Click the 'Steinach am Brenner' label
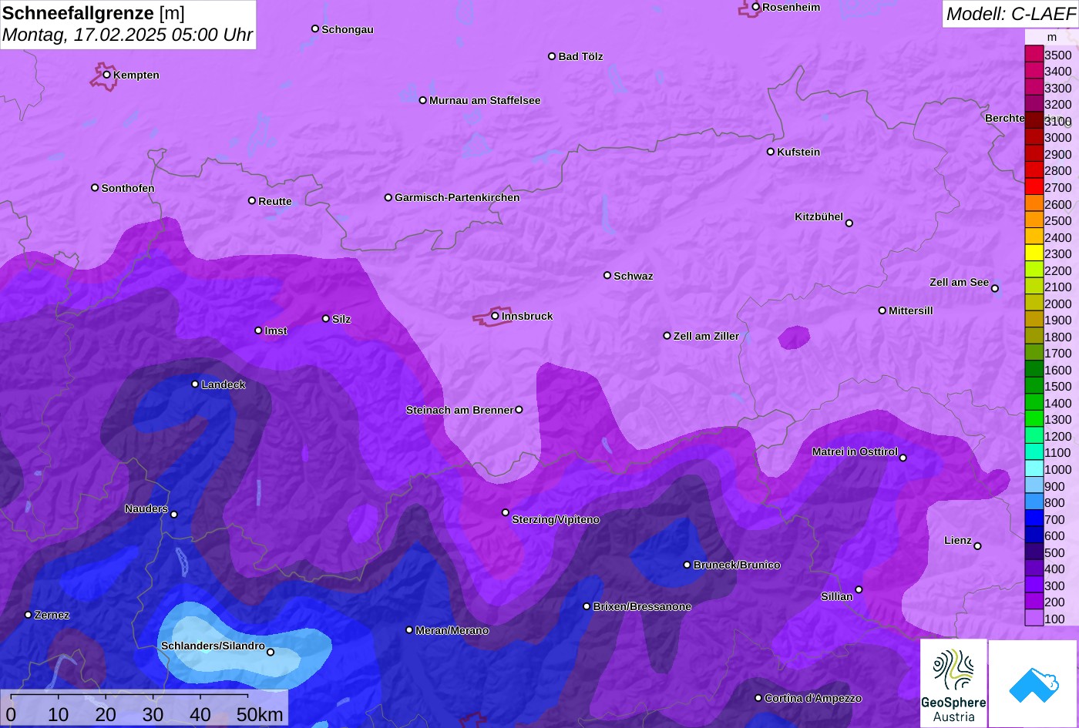Screen dimensions: 1079x728 tap(459, 410)
